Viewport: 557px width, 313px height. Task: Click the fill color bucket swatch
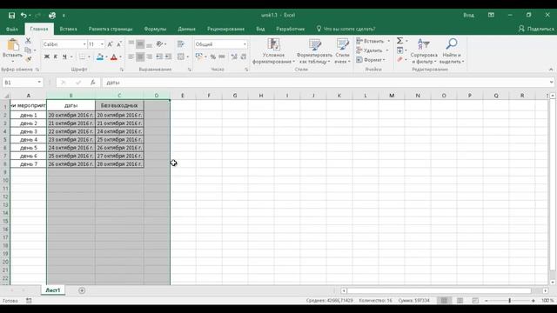[x=100, y=57]
